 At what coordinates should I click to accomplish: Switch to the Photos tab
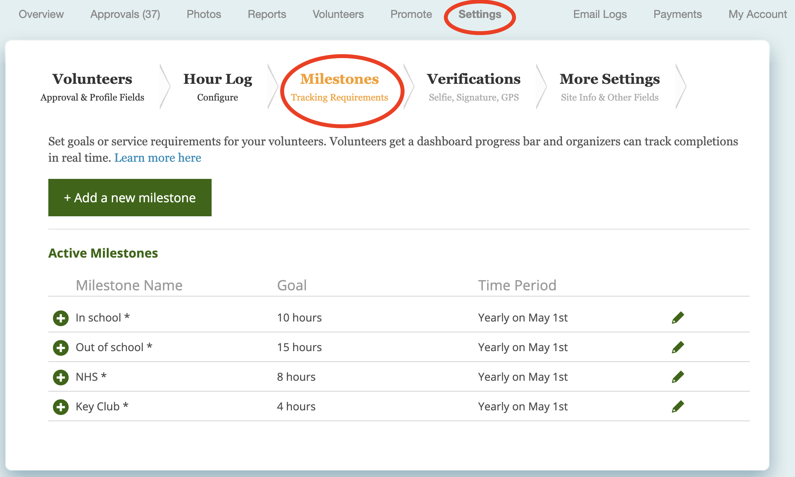coord(204,14)
